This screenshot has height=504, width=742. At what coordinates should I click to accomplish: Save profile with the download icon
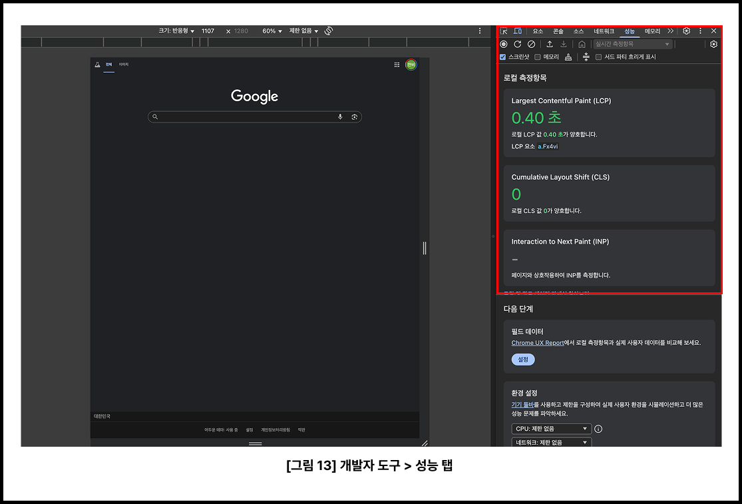(564, 44)
